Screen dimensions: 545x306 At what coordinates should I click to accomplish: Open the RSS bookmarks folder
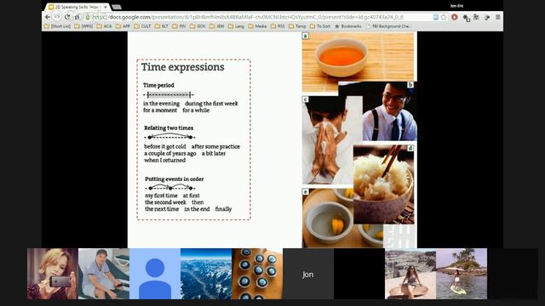click(x=278, y=26)
